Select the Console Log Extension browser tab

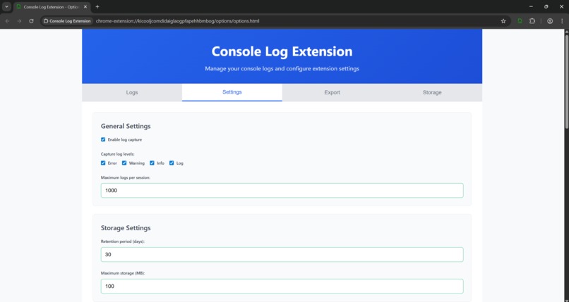[x=52, y=7]
